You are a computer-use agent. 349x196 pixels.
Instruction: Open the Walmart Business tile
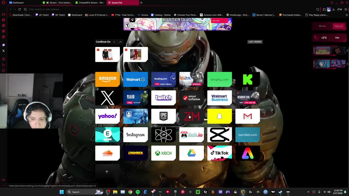tap(219, 98)
